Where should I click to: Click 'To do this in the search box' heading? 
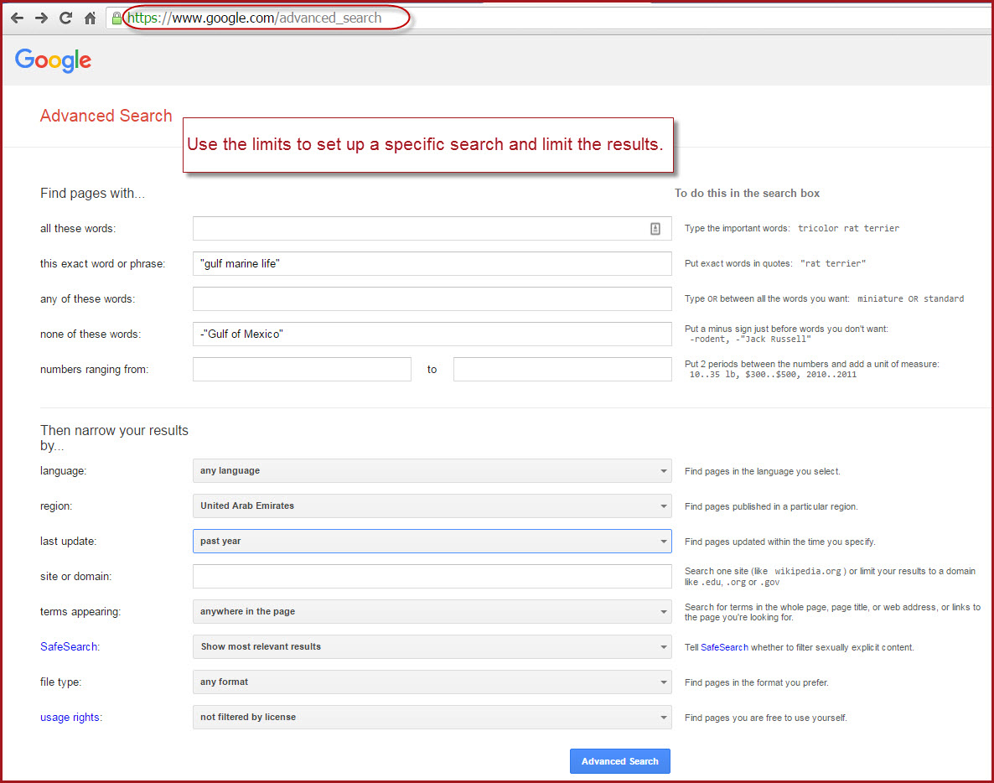point(747,194)
